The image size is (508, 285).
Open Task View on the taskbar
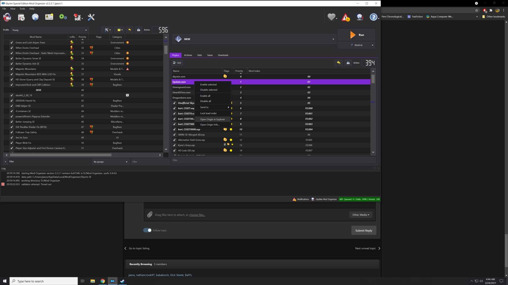coord(83,281)
